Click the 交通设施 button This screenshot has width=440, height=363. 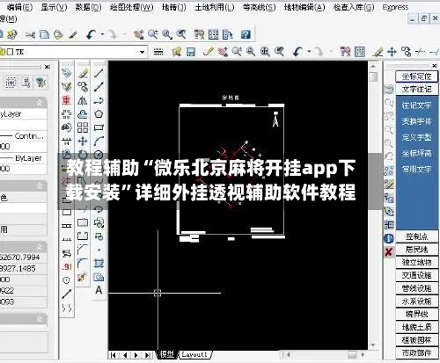point(417,275)
